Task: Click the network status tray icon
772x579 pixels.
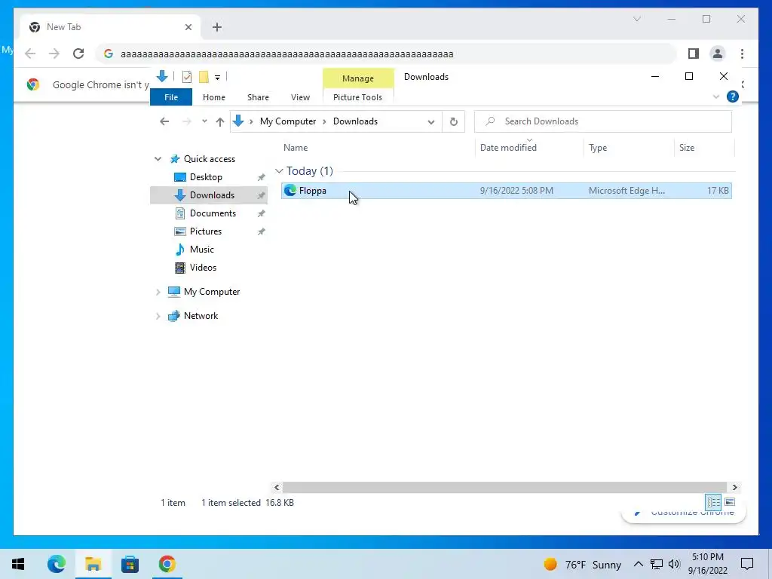Action: (x=657, y=564)
